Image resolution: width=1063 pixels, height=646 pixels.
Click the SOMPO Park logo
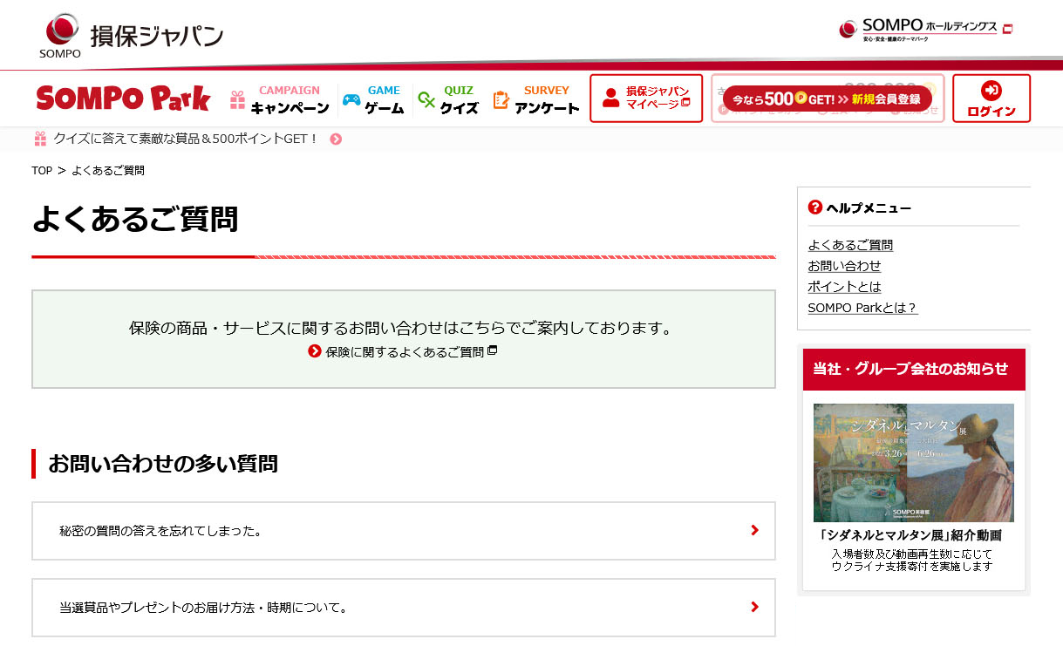point(122,99)
